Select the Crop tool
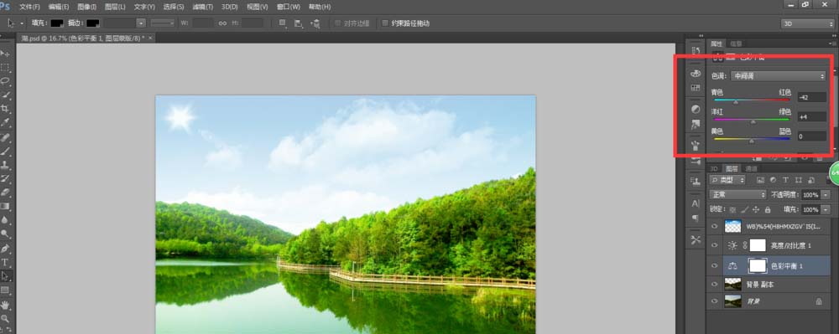 pyautogui.click(x=5, y=109)
